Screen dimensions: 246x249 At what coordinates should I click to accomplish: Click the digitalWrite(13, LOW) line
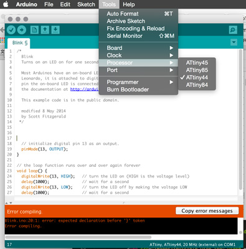(x=47, y=187)
